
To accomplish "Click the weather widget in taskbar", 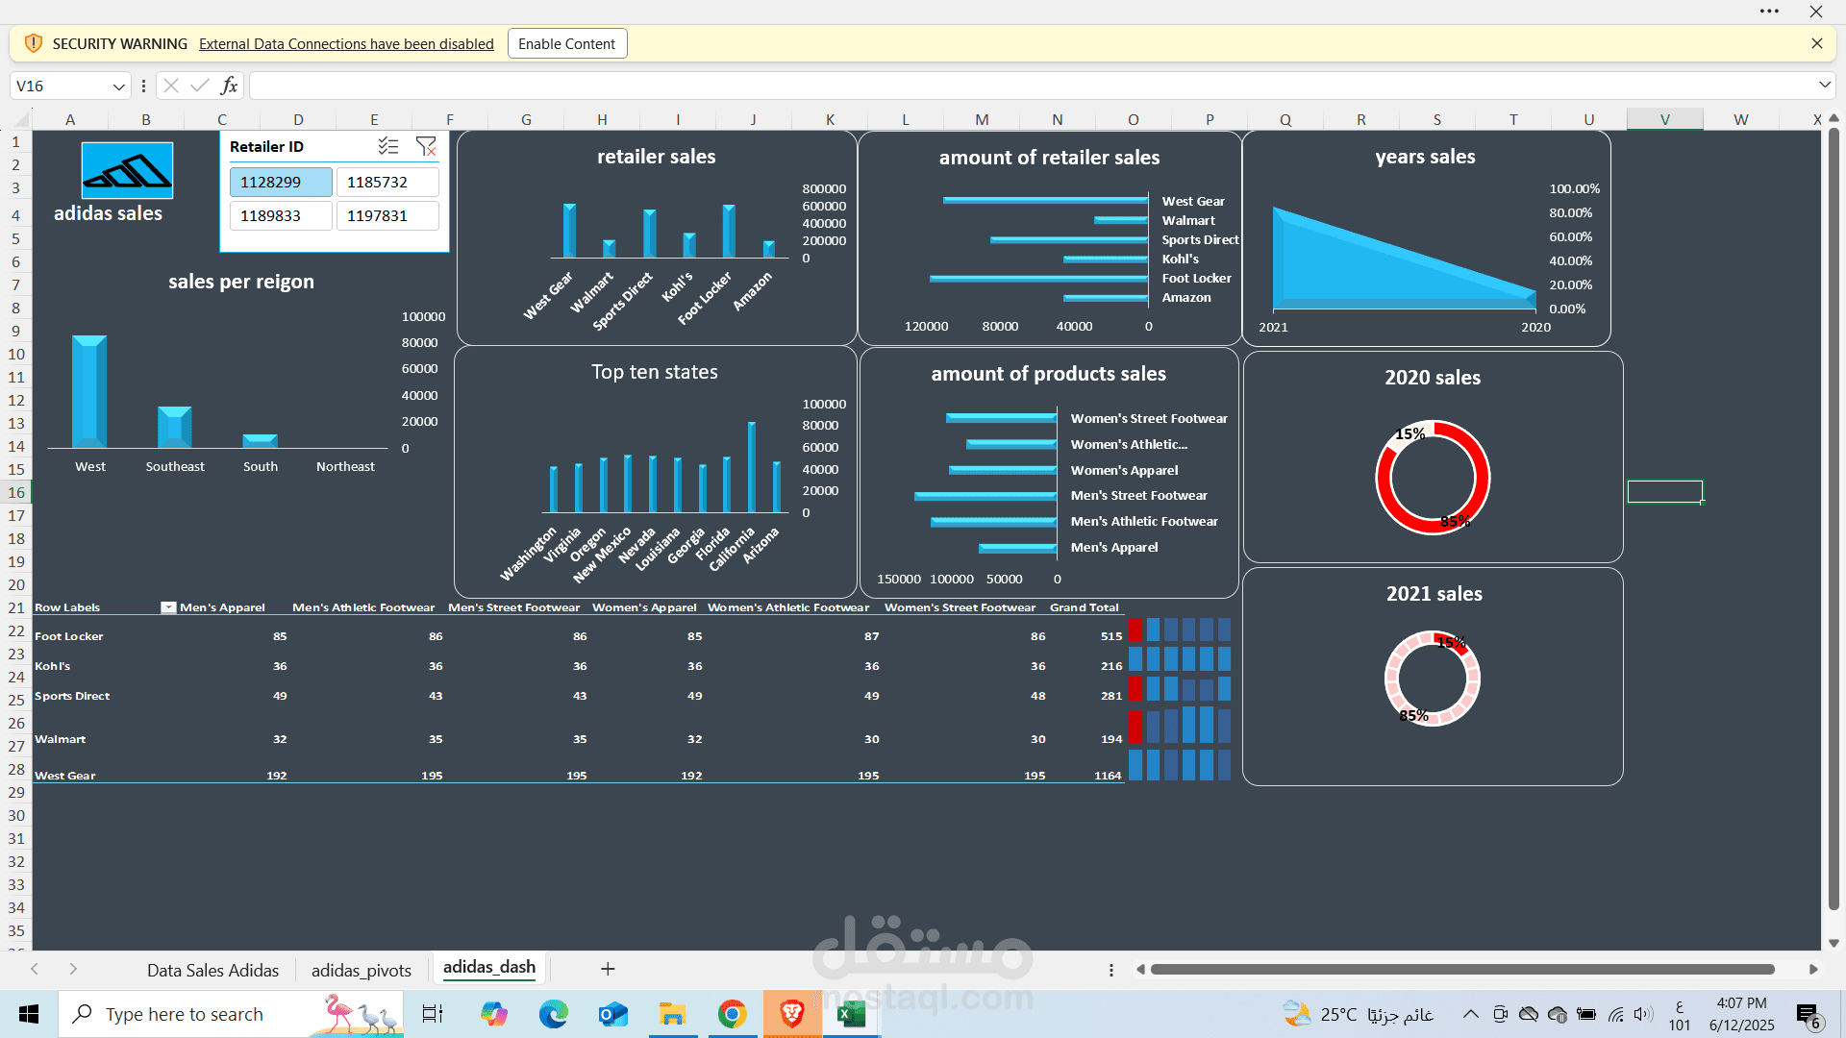I will pos(1357,1014).
